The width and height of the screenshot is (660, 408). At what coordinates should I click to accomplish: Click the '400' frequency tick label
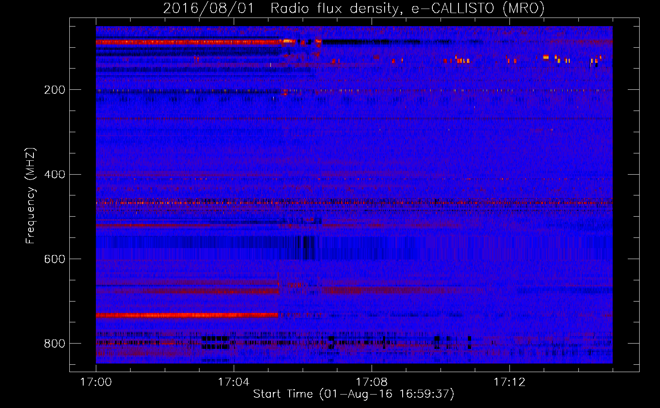tap(55, 175)
